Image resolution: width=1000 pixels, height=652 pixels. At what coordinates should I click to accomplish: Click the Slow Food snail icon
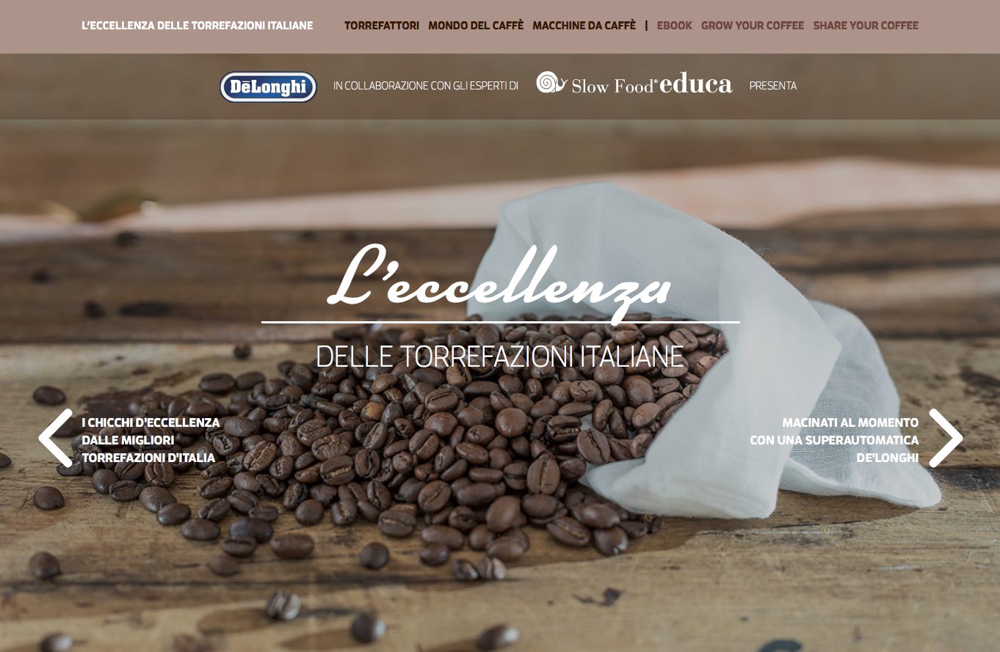click(x=551, y=82)
